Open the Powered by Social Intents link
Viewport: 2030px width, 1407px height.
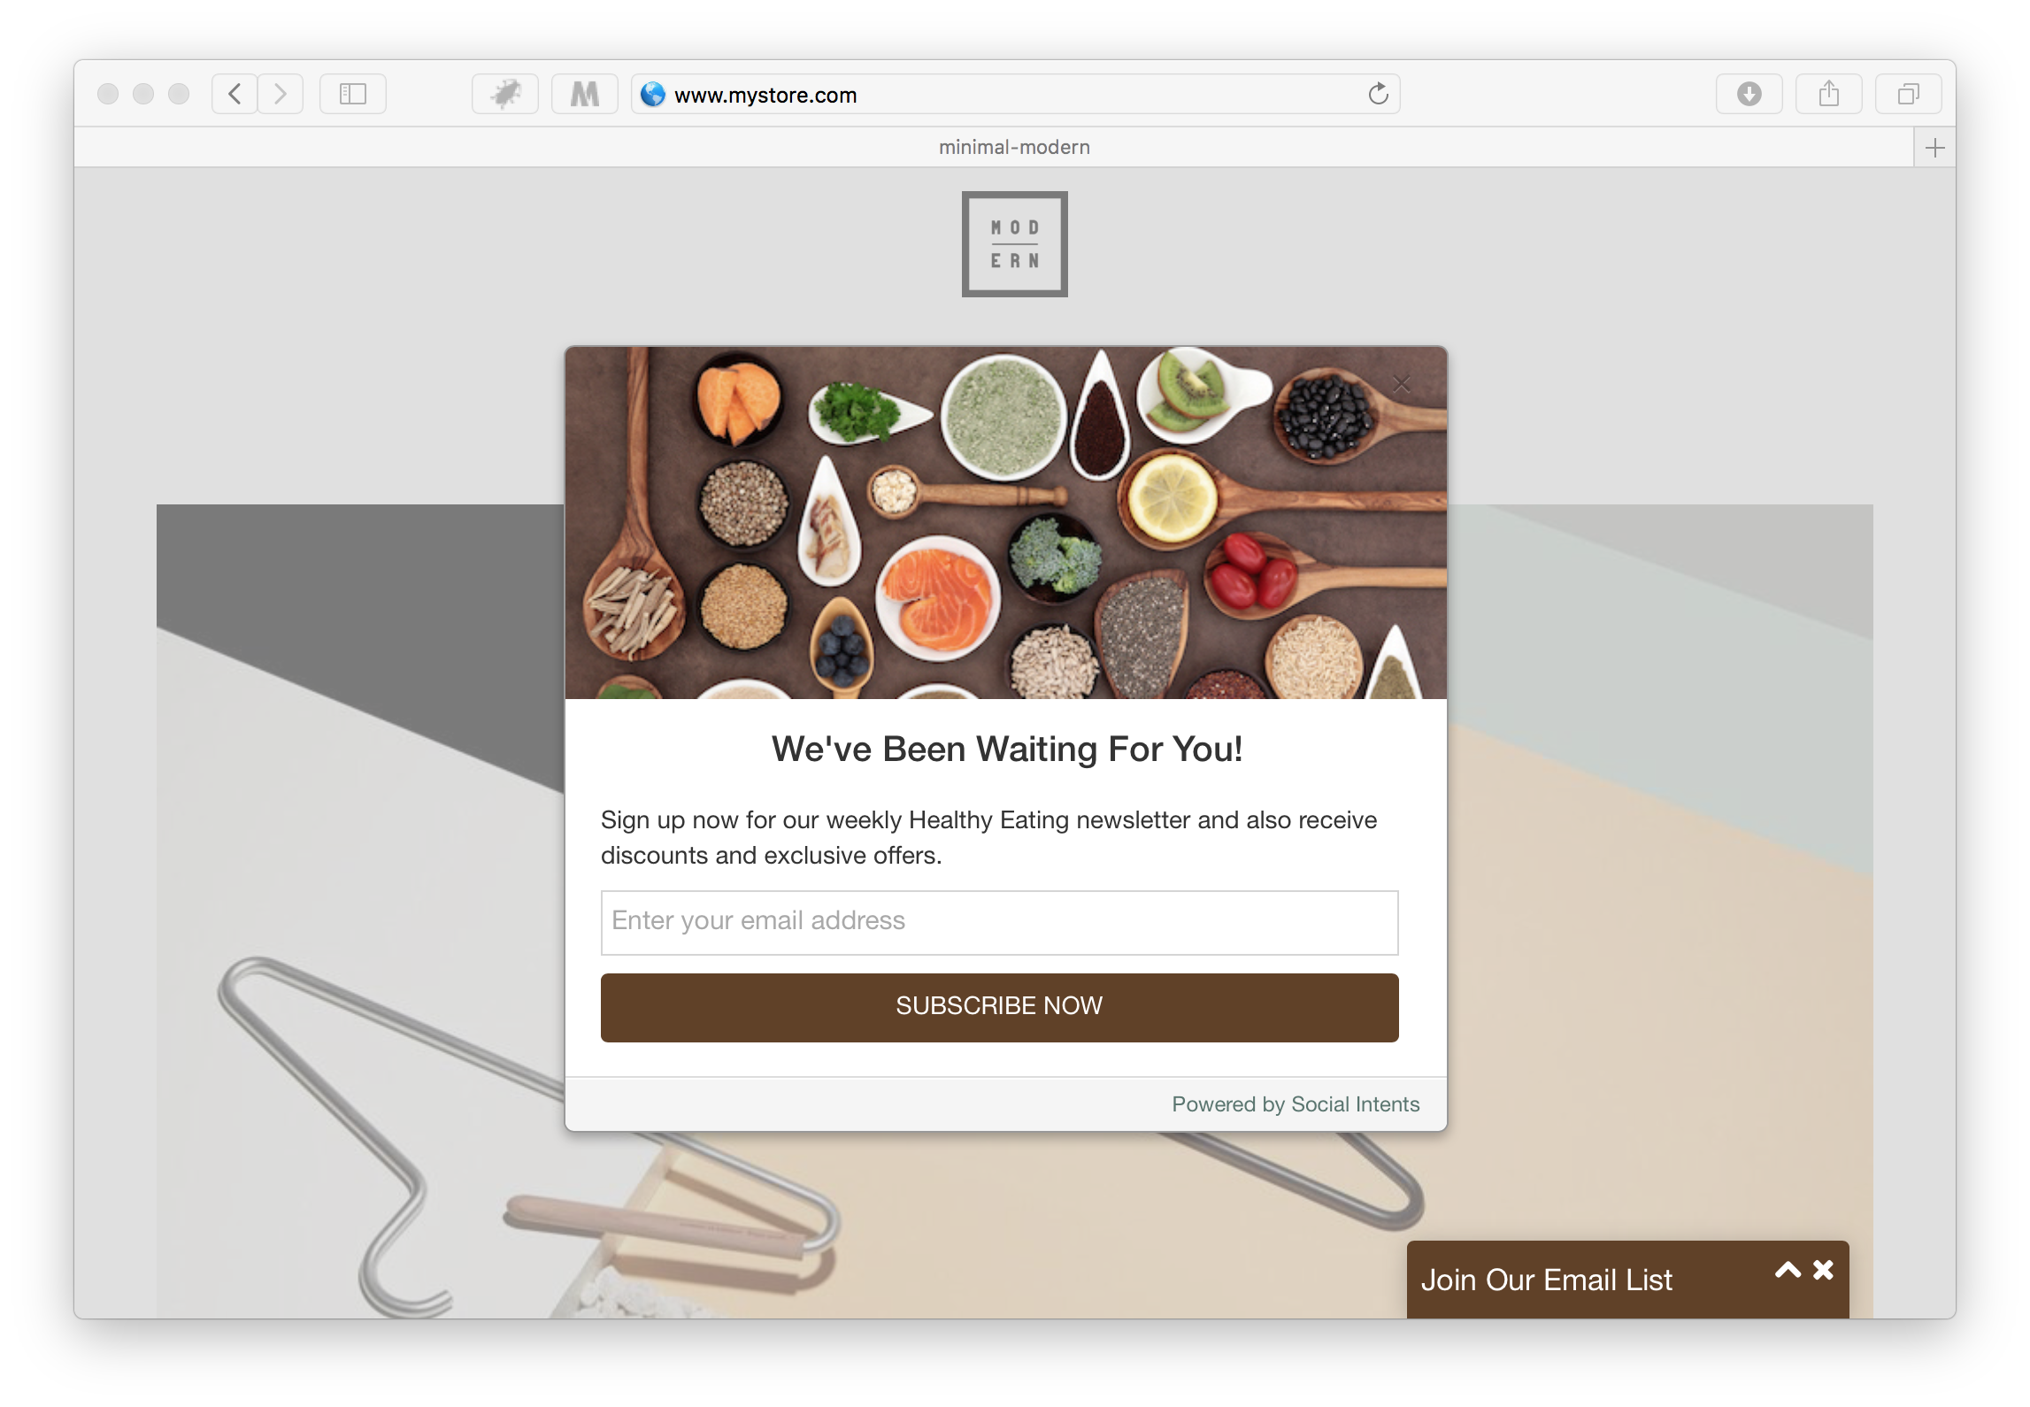[1296, 1104]
